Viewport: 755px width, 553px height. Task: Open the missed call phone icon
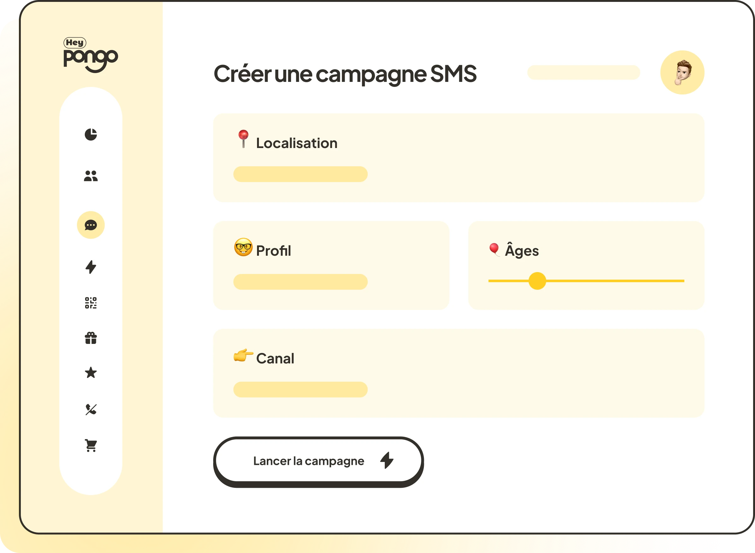(91, 409)
